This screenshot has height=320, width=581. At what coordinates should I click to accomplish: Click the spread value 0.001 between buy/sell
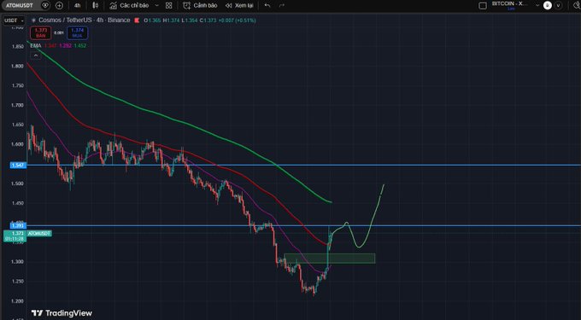[x=59, y=33]
